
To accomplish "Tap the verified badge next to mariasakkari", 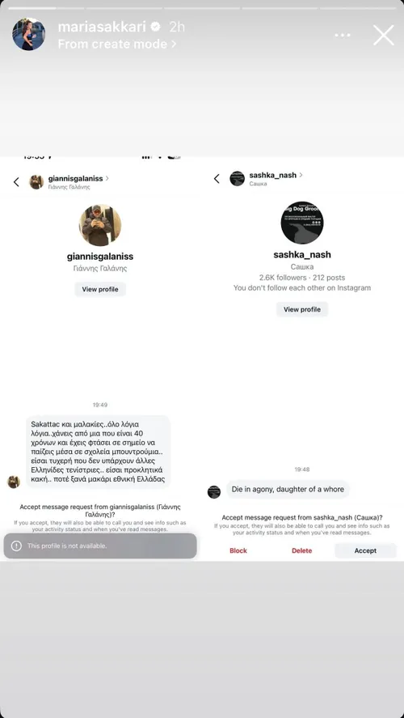I will tap(156, 27).
